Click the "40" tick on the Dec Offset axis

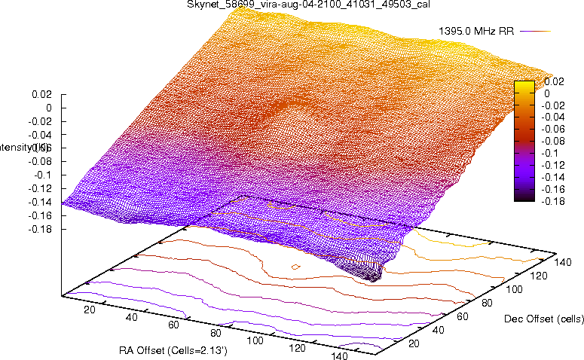(439, 330)
